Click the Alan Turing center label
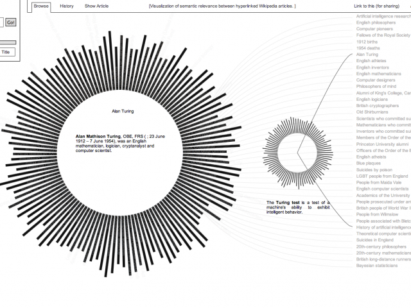Viewport: 411px width, 308px height. click(123, 111)
